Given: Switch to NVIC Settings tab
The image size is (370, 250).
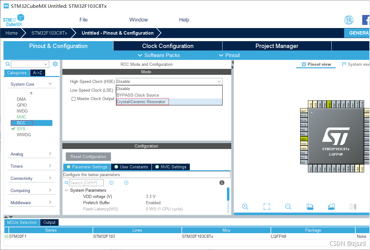Looking at the screenshot, I should click(x=171, y=167).
